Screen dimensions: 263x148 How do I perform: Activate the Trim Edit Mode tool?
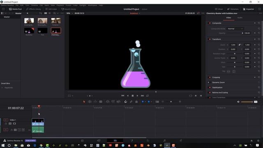90,102
